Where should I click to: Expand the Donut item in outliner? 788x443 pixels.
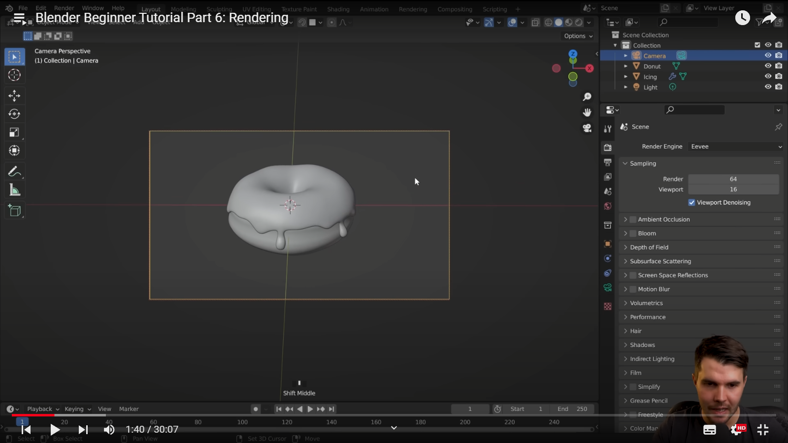[x=626, y=66]
